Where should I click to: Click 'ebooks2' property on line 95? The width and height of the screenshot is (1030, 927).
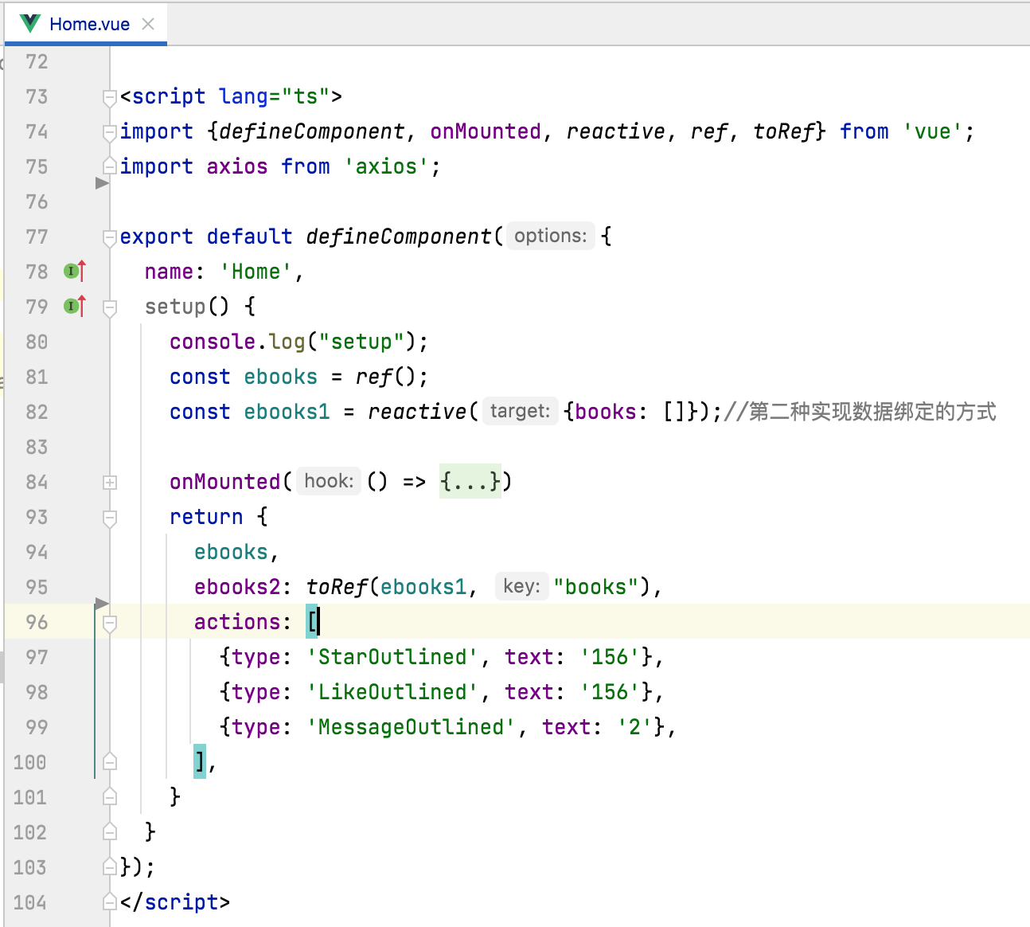click(x=237, y=587)
